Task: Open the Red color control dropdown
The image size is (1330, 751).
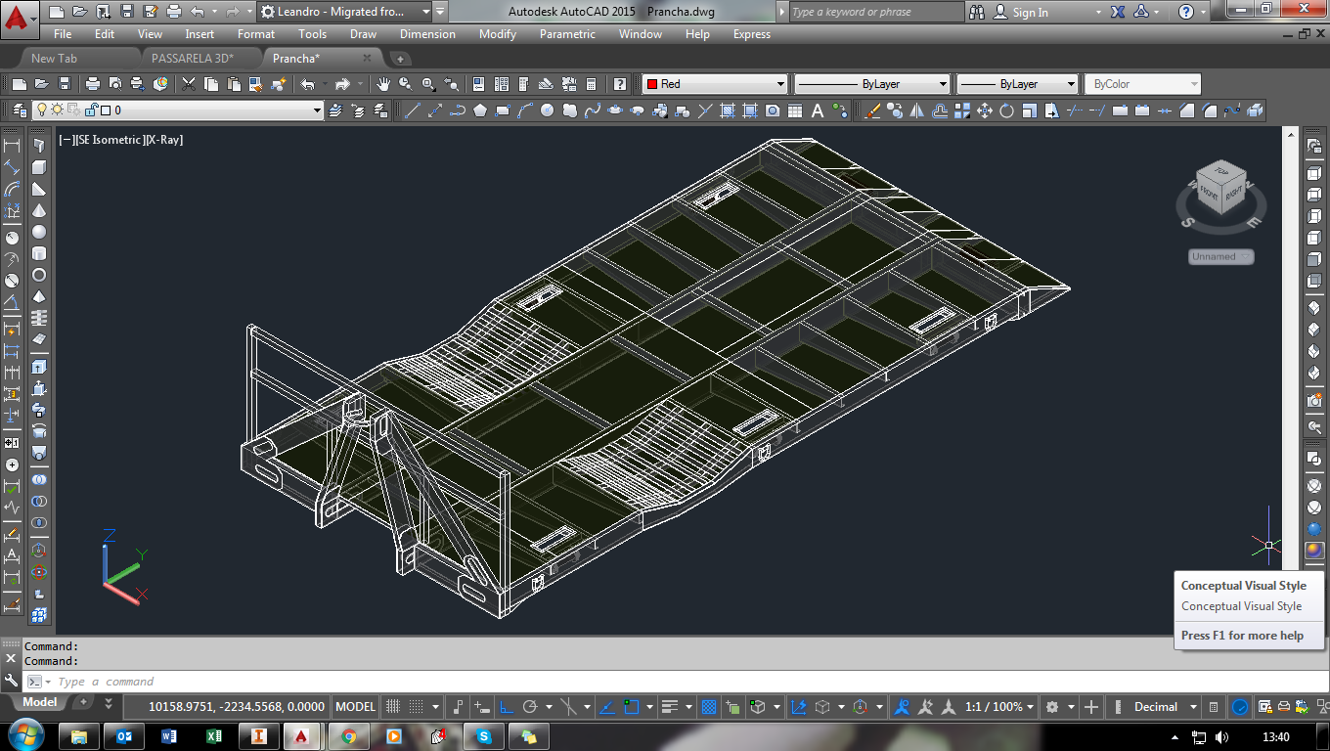Action: pyautogui.click(x=715, y=84)
